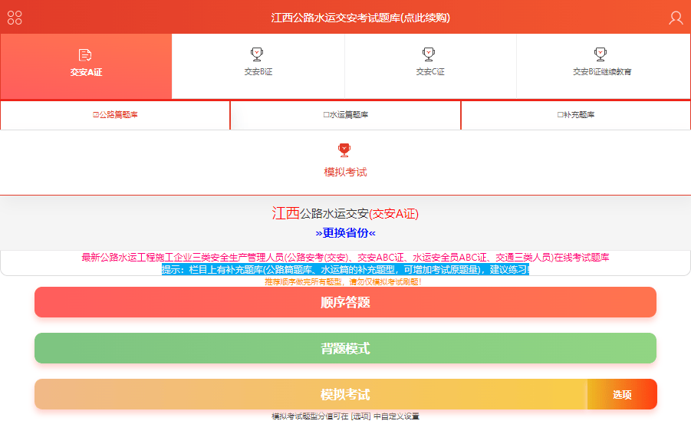Click the red 模拟考试 text under trophy

click(x=345, y=172)
